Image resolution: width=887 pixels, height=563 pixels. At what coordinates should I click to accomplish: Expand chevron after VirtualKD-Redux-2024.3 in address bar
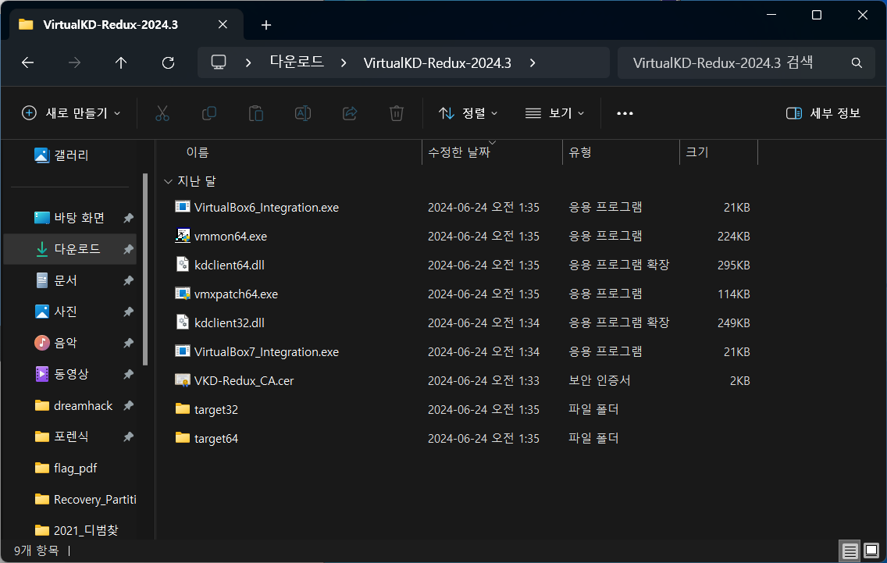click(x=533, y=62)
